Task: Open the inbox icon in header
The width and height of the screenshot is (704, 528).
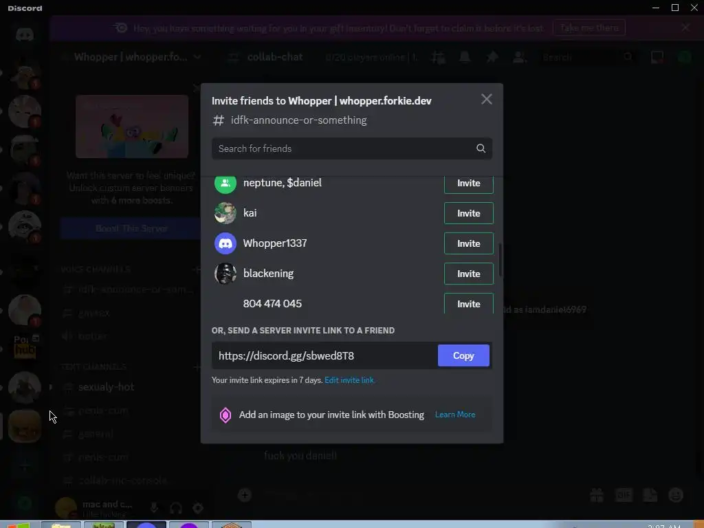Action: [x=657, y=57]
